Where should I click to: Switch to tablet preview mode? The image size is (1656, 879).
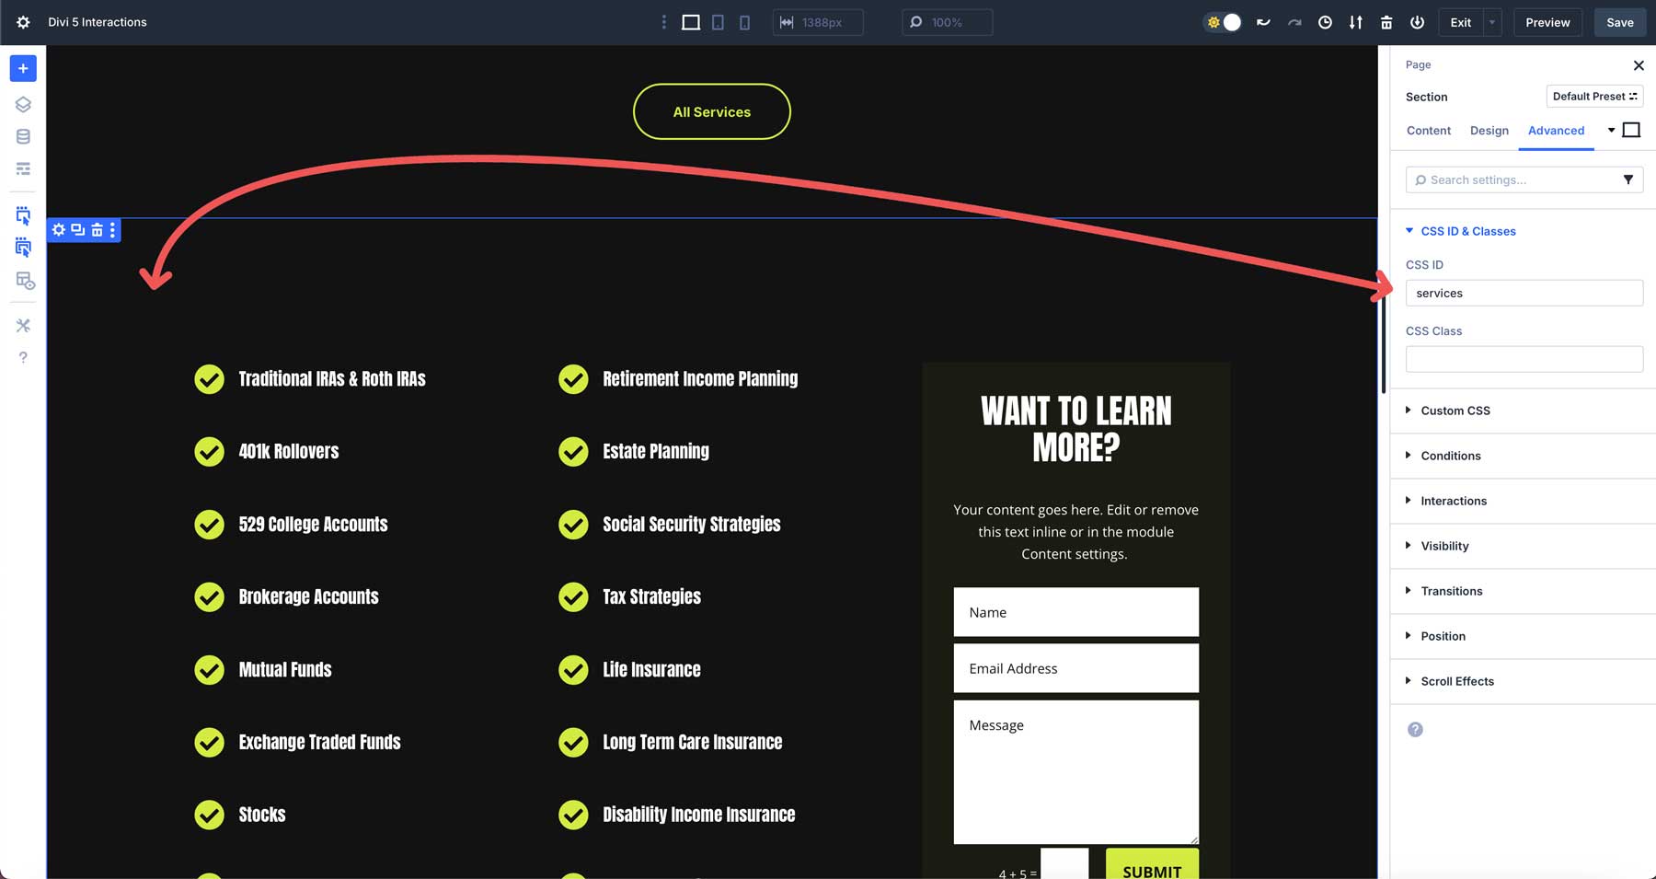718,21
